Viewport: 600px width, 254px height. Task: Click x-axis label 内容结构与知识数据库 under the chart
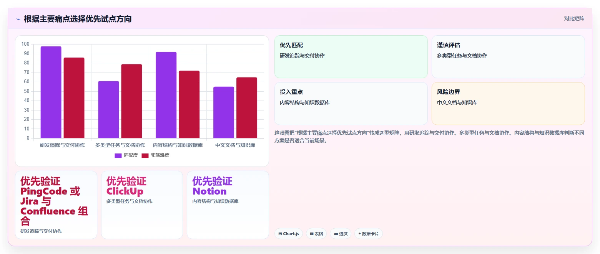click(x=178, y=145)
